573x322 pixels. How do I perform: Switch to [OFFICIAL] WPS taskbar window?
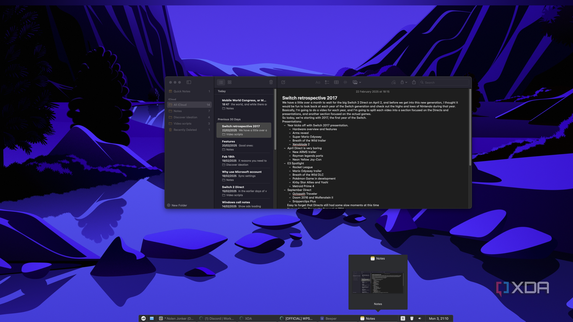pos(297,318)
